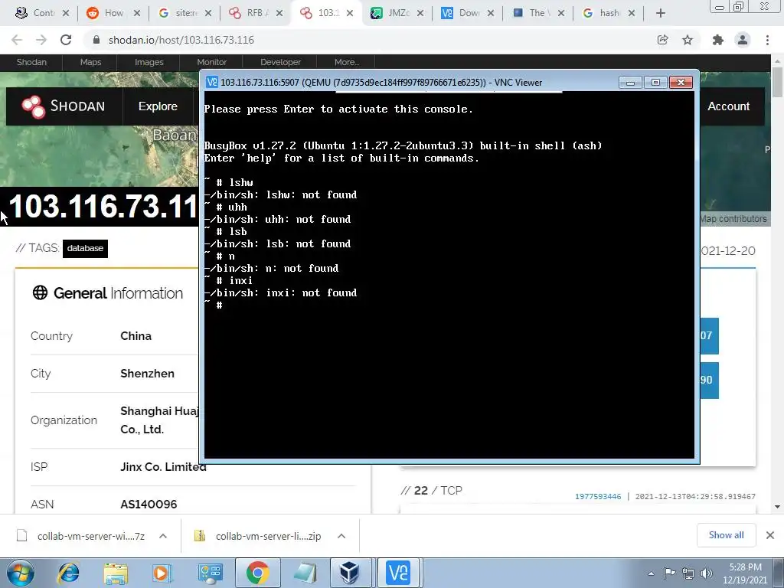Open the Windows Start menu

click(20, 573)
